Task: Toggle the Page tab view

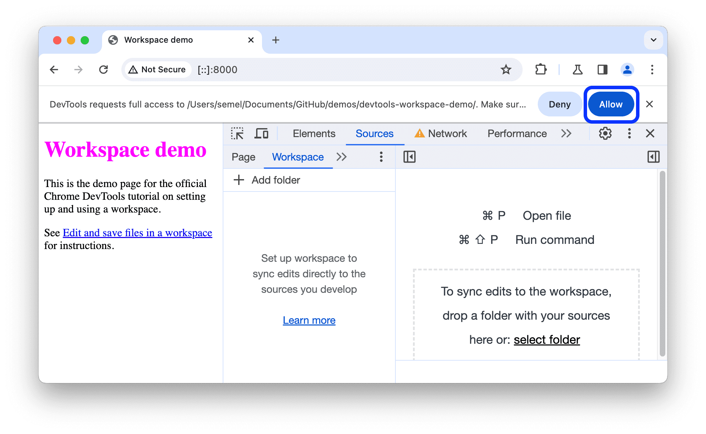Action: click(x=244, y=157)
